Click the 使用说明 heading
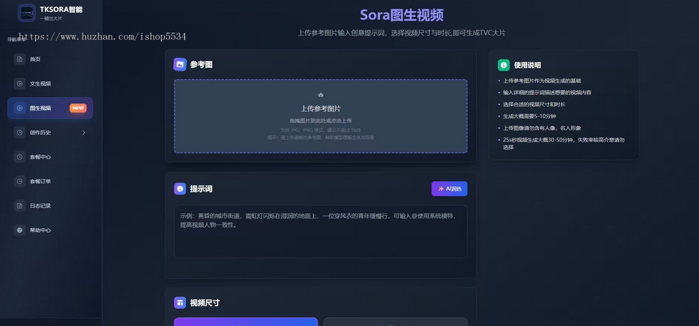Screen dimensions: 699x326 coord(527,65)
